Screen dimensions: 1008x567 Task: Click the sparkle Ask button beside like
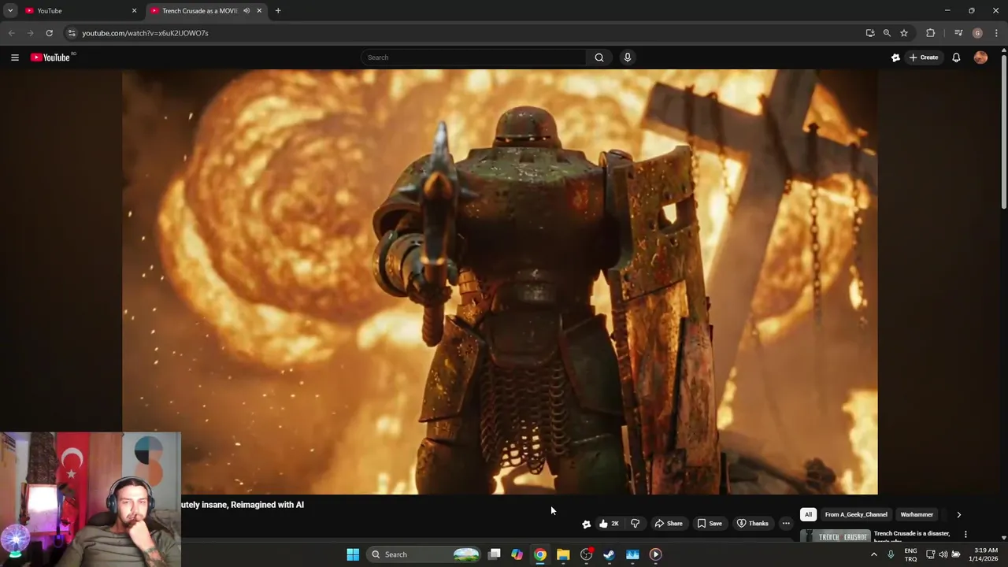coord(586,524)
